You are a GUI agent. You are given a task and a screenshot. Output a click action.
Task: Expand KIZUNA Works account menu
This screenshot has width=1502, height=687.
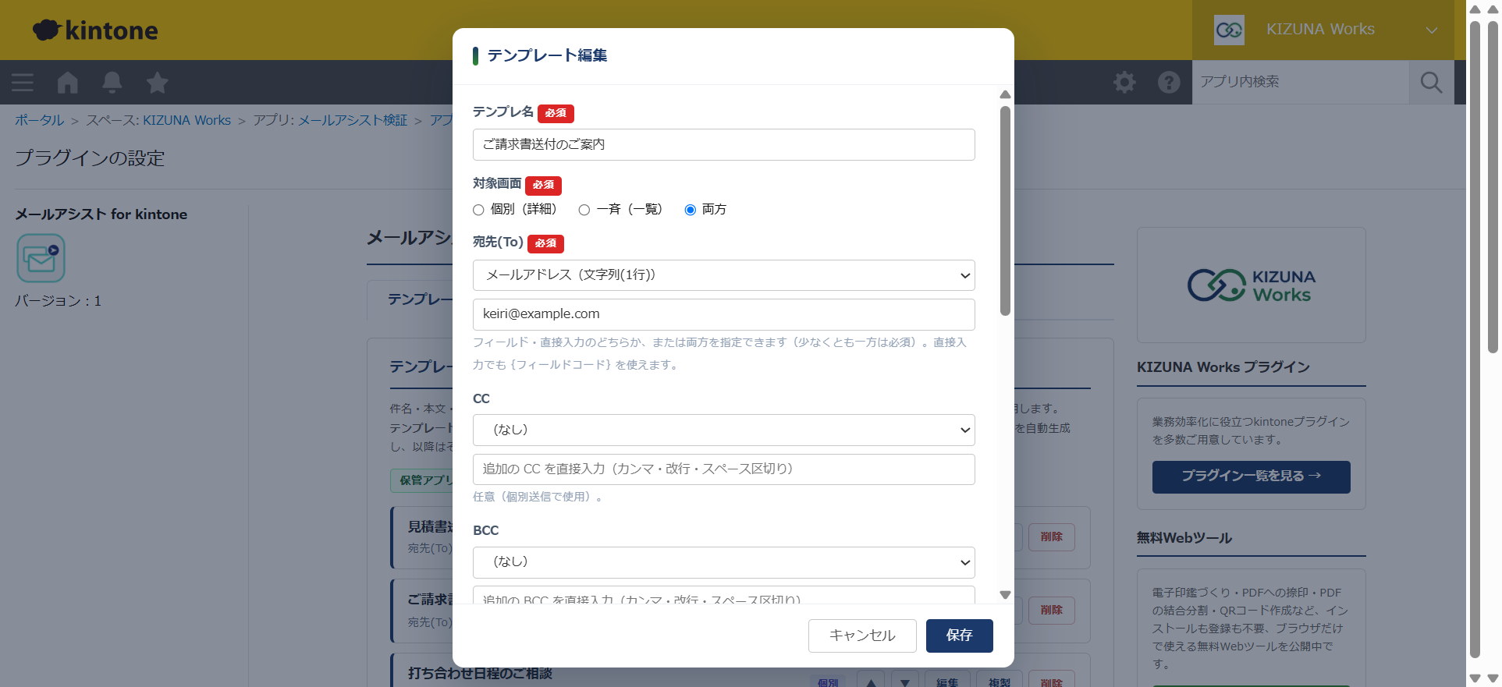1431,30
